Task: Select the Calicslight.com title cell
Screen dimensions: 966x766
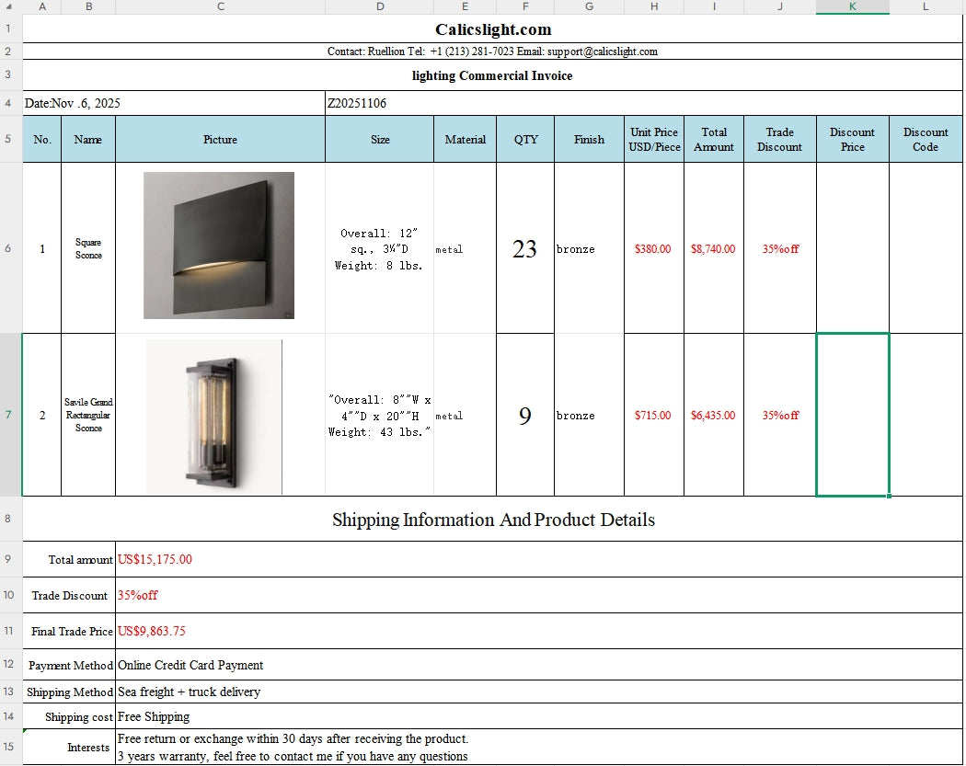Action: pos(492,29)
